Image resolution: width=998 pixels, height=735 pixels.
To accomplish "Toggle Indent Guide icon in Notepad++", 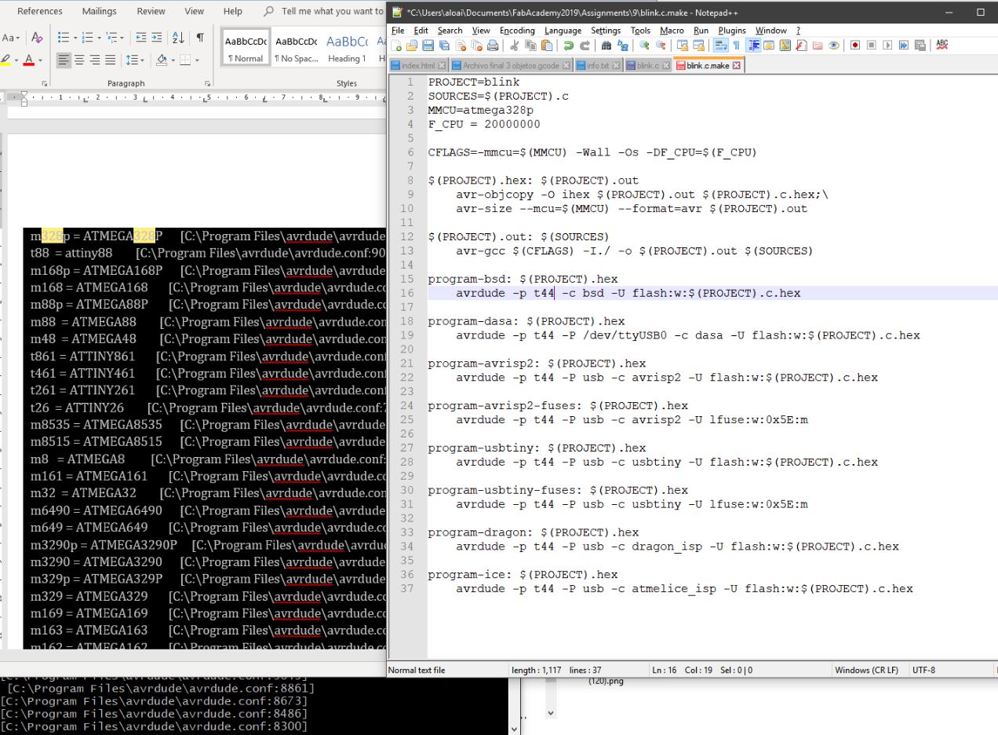I will pos(754,46).
